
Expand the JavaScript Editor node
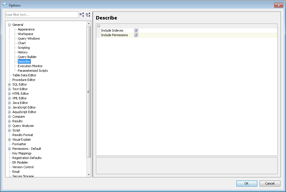coord(9,107)
